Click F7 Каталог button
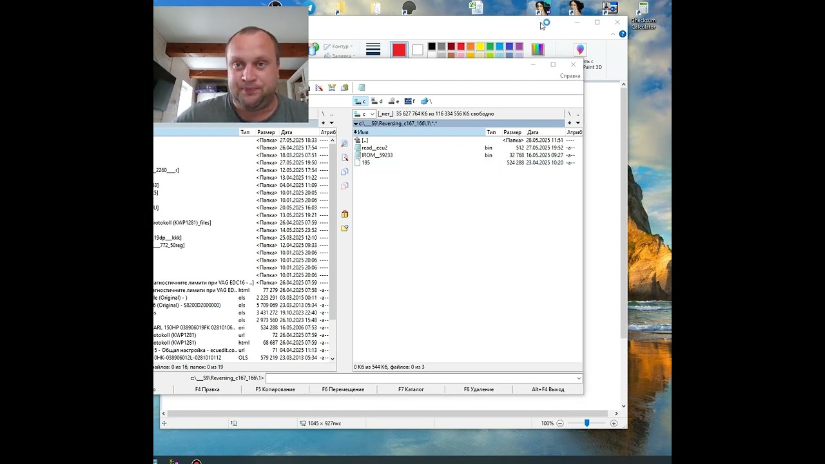 [411, 389]
